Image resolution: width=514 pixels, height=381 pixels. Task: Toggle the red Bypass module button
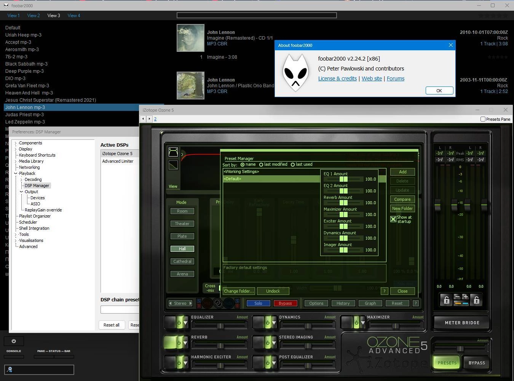tap(285, 303)
